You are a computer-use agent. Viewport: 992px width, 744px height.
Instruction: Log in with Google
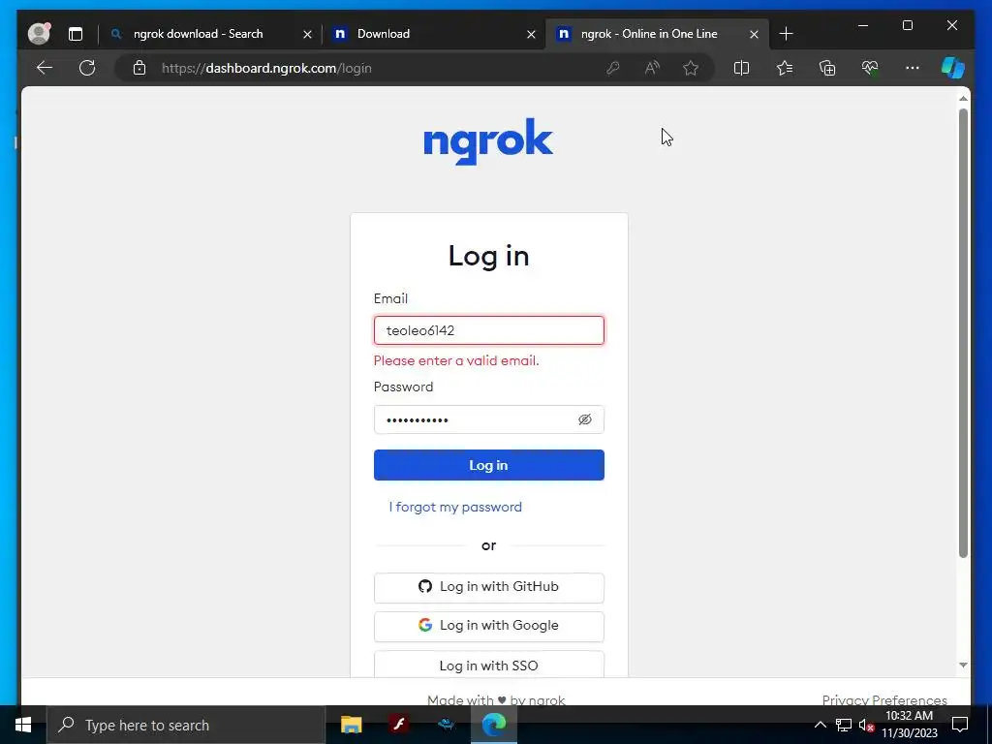coord(489,626)
